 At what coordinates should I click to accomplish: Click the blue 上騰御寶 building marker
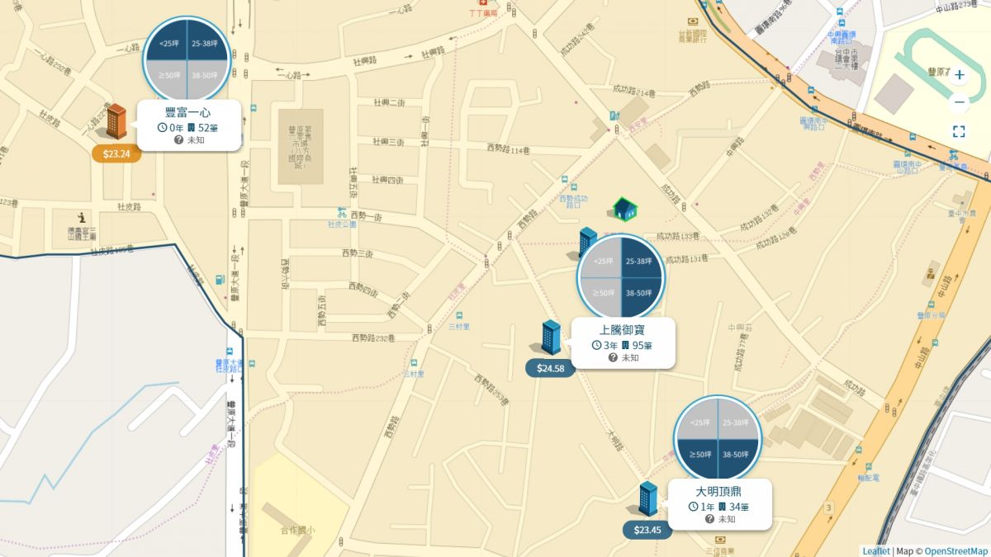[550, 338]
